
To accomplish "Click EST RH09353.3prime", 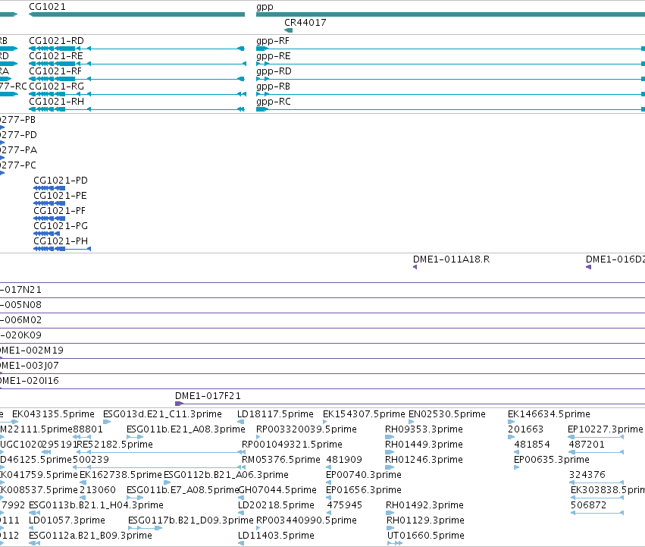I will click(x=424, y=429).
